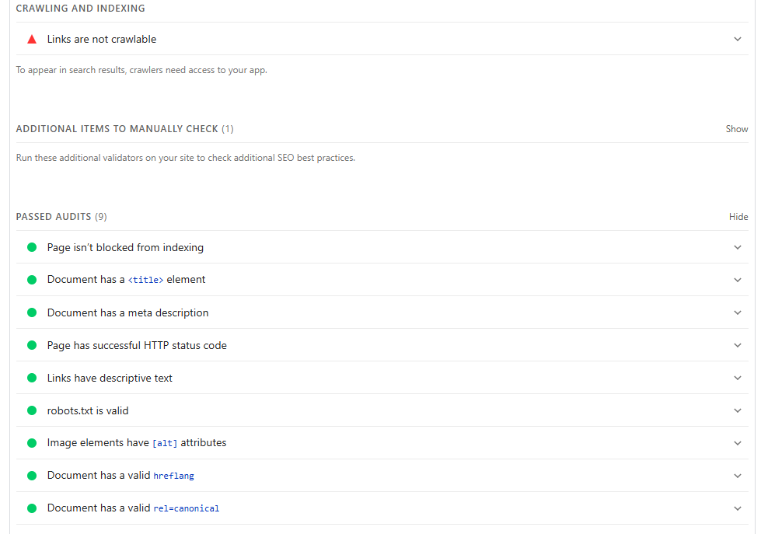The image size is (761, 534).
Task: Expand the 'Document has a meta description' audit
Action: [x=737, y=312]
